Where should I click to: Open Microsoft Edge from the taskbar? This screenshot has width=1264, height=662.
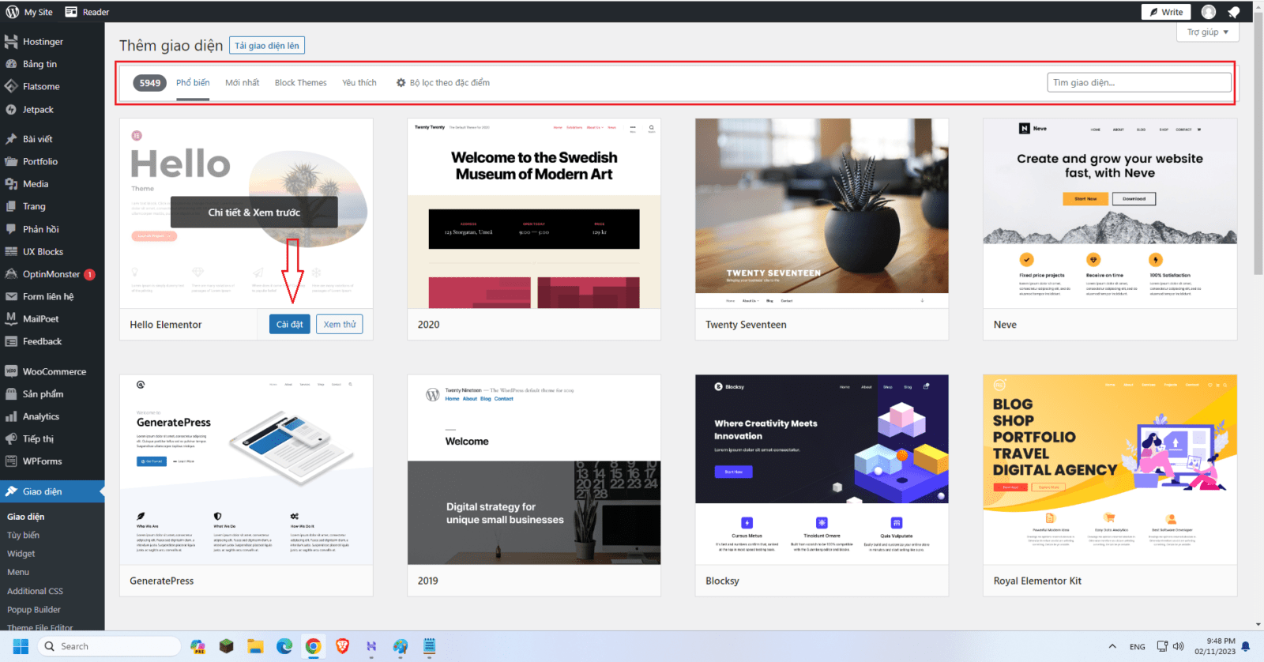click(284, 646)
